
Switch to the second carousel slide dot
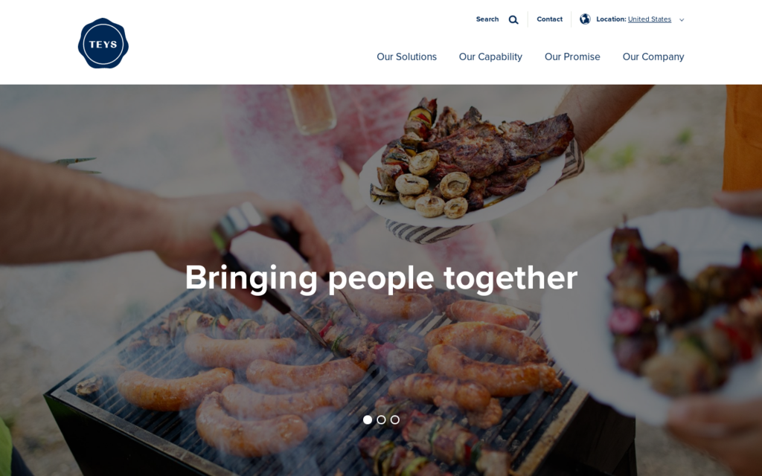pos(381,419)
